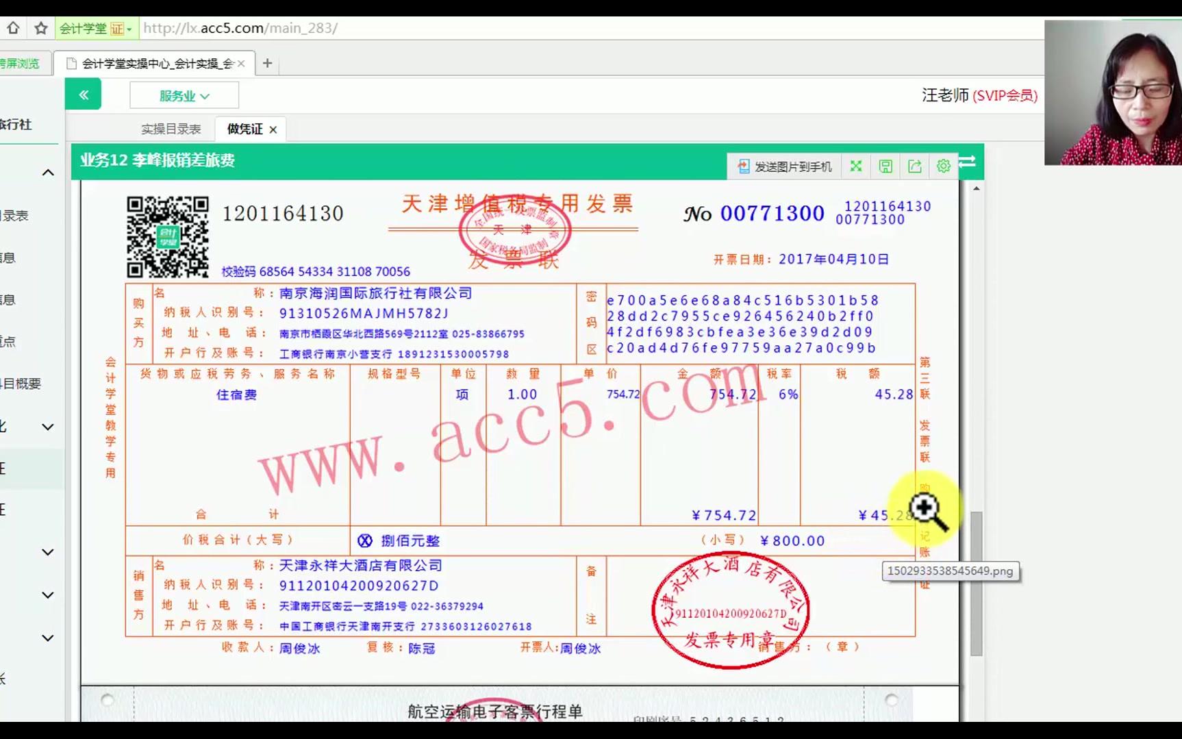Select the save image icon
Image resolution: width=1182 pixels, height=739 pixels.
click(x=884, y=166)
